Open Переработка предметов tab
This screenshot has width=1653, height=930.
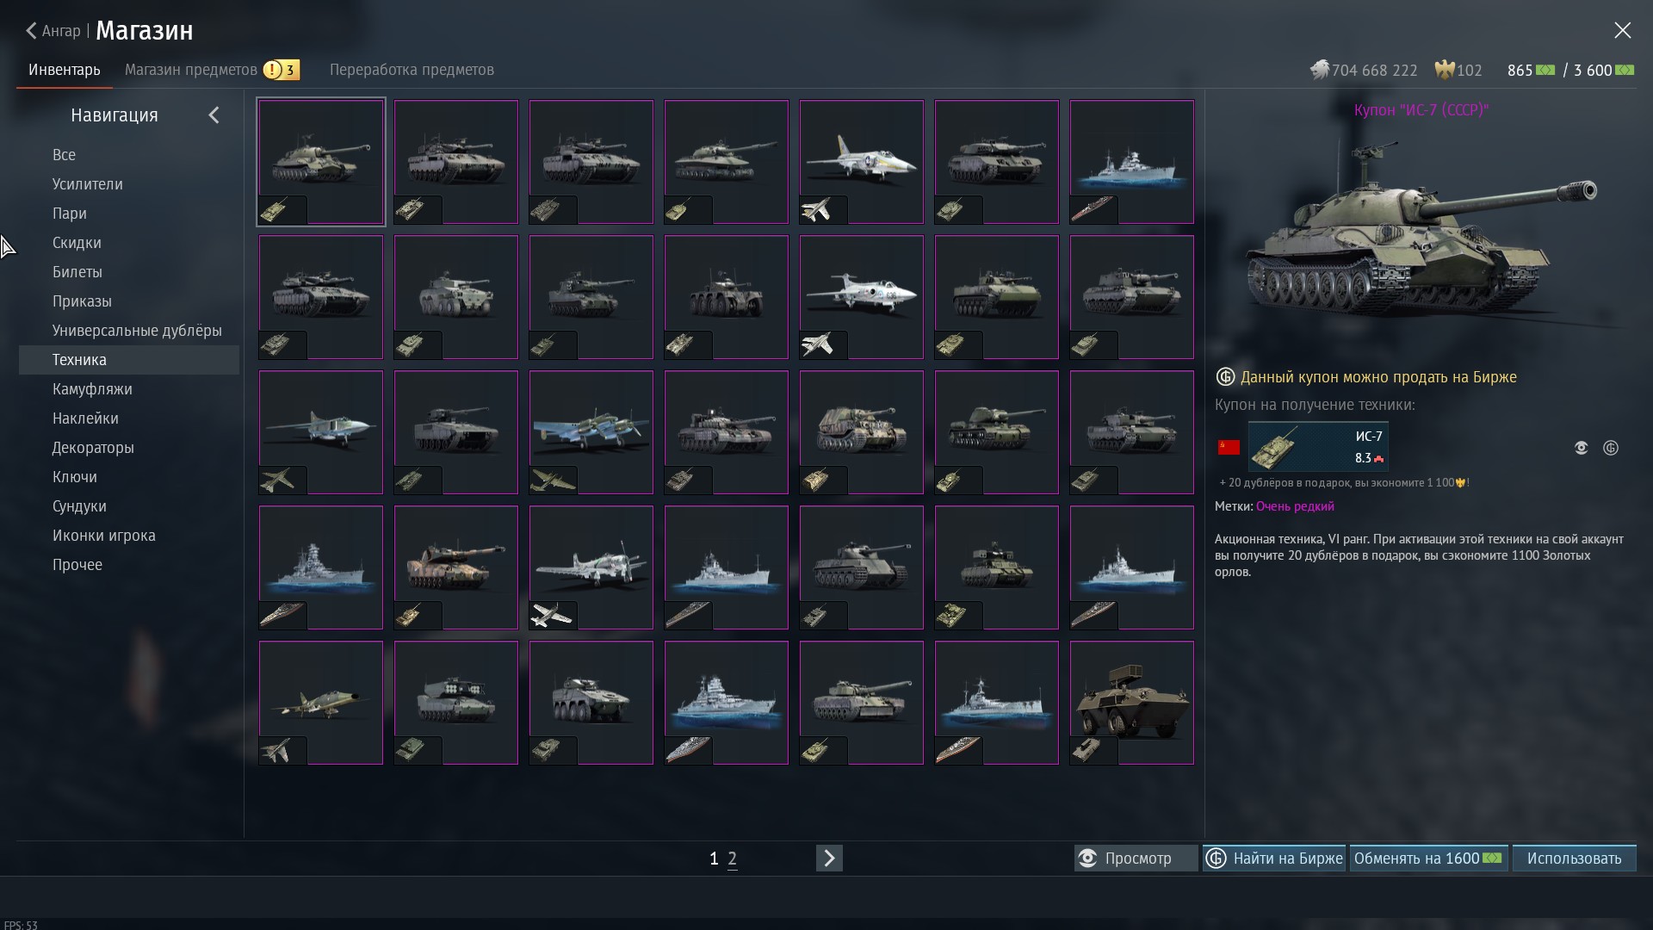[412, 70]
